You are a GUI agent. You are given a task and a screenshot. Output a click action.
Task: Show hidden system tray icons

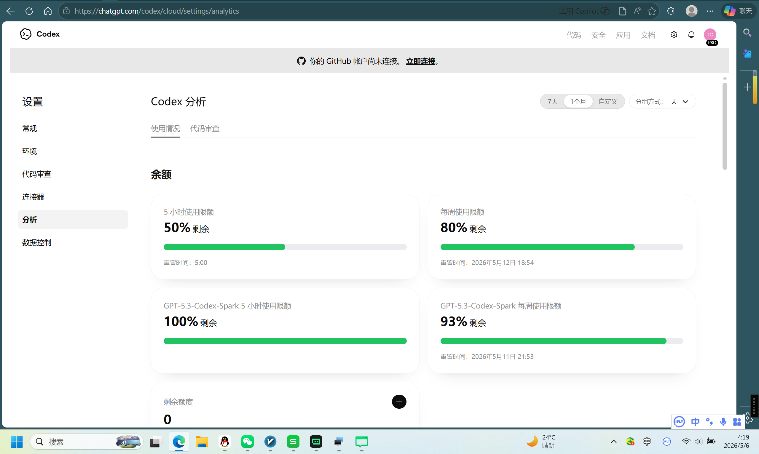click(613, 442)
